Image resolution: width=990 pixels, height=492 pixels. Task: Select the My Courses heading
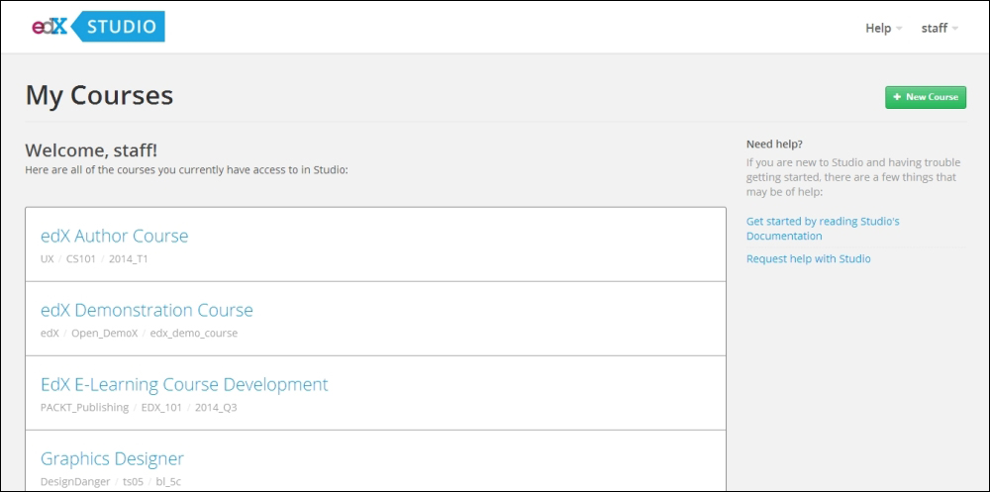tap(99, 95)
